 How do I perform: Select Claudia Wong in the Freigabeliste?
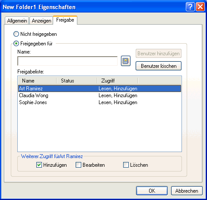(100, 95)
